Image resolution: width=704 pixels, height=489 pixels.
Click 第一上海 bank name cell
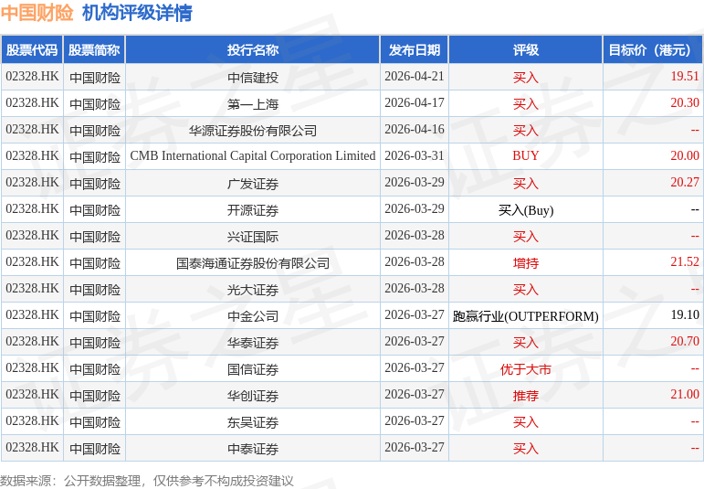pyautogui.click(x=253, y=104)
